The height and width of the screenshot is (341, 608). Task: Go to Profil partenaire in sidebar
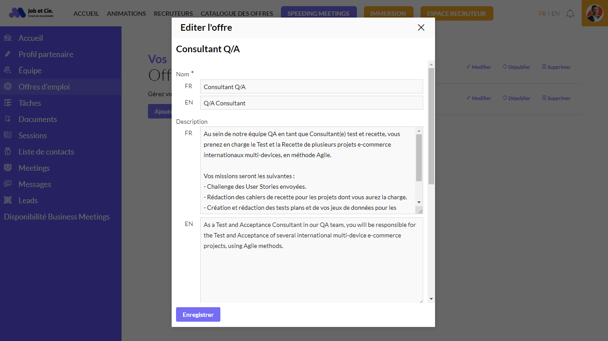[x=46, y=54]
